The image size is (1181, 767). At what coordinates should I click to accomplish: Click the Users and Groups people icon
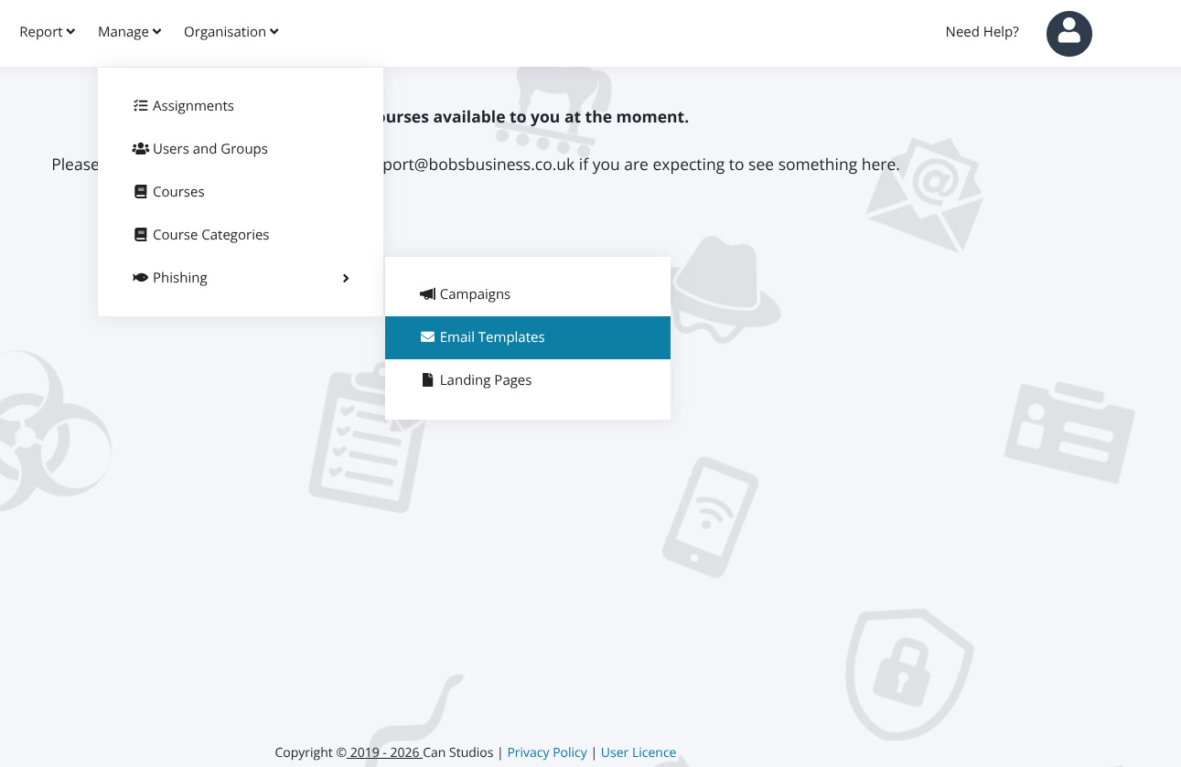(140, 149)
